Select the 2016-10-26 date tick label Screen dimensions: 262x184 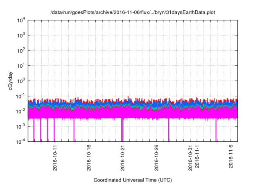tap(156, 158)
